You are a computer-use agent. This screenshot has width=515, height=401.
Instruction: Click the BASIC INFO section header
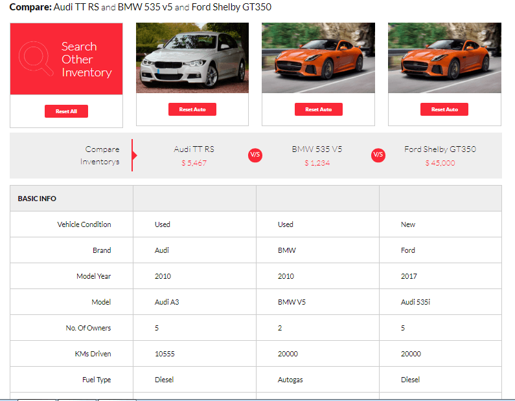[37, 199]
